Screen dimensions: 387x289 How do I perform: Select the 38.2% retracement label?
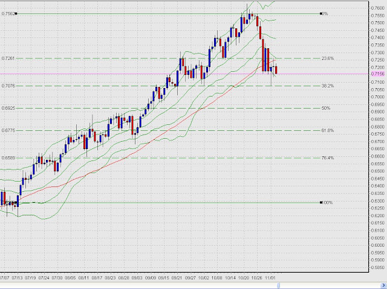328,86
